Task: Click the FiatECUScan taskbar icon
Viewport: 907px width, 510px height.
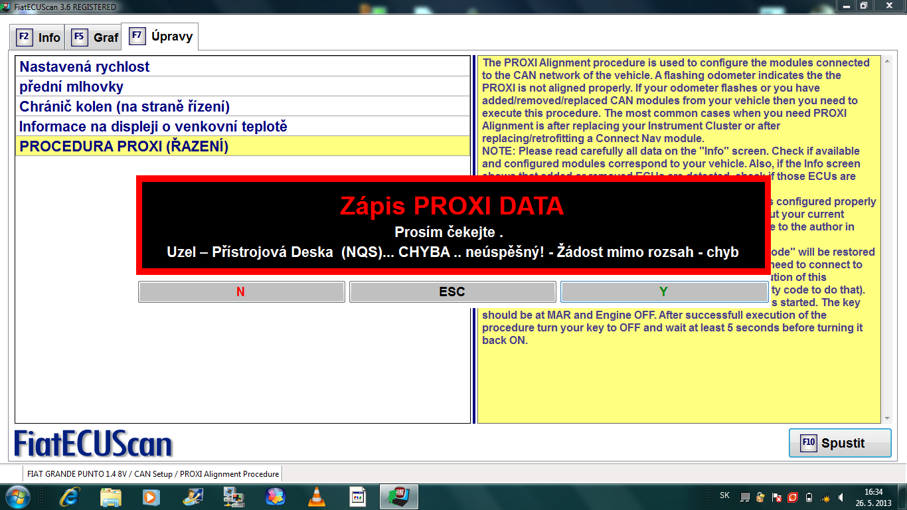Action: coord(399,496)
